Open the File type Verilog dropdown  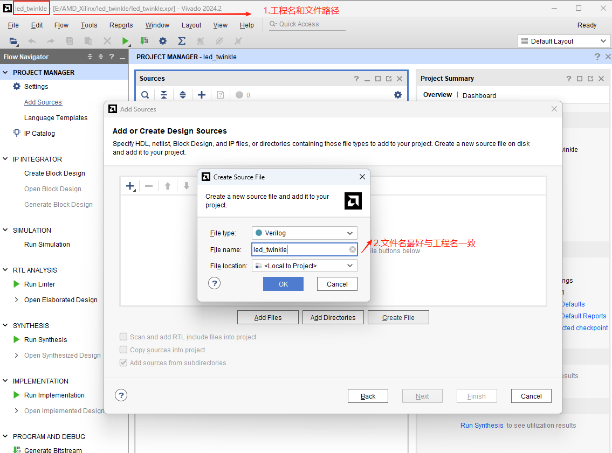click(x=305, y=233)
